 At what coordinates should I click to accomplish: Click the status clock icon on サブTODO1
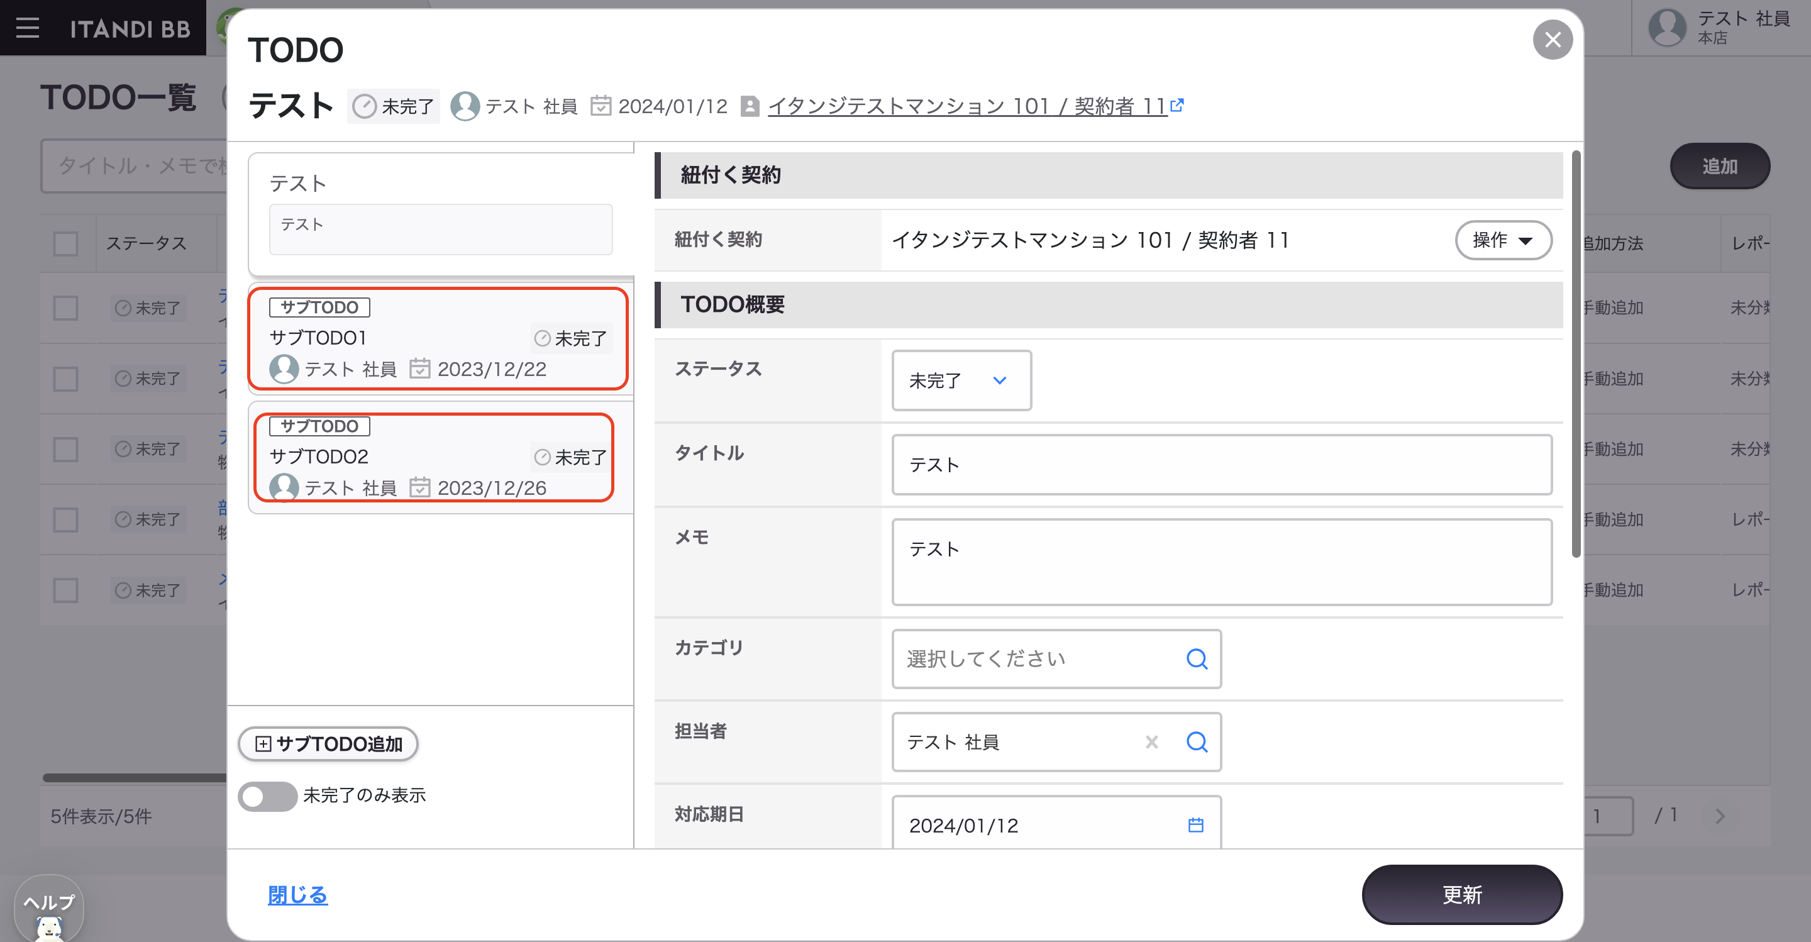click(542, 338)
